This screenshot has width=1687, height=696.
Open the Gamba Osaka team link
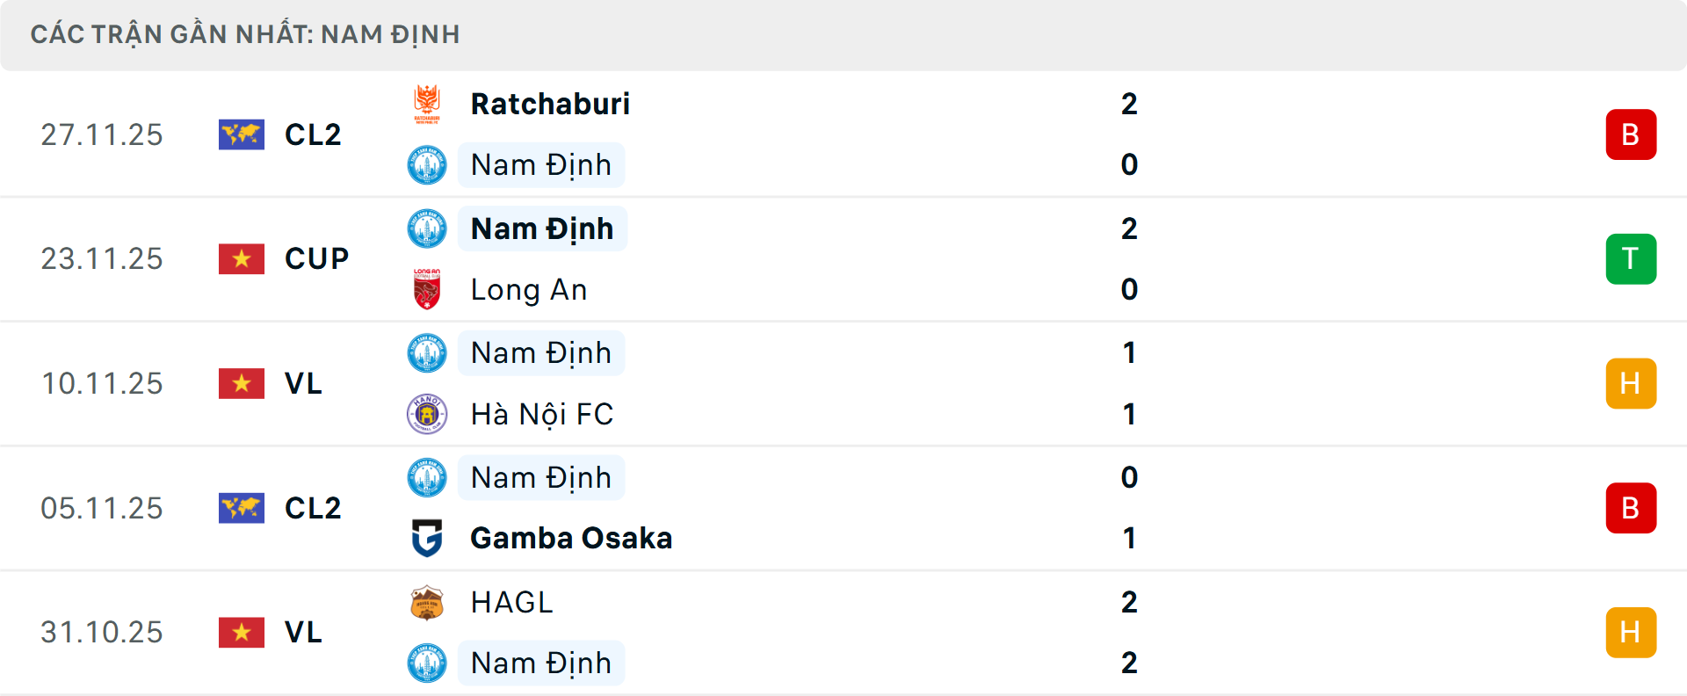(571, 538)
